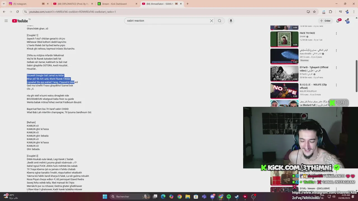Image resolution: width=358 pixels, height=201 pixels.
Task: Click the '[Couplet 1]' lyric heading
Action: point(32,35)
